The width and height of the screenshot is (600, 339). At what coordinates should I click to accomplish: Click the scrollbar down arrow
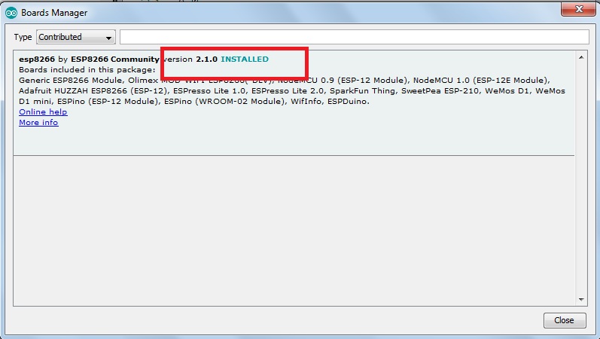581,300
